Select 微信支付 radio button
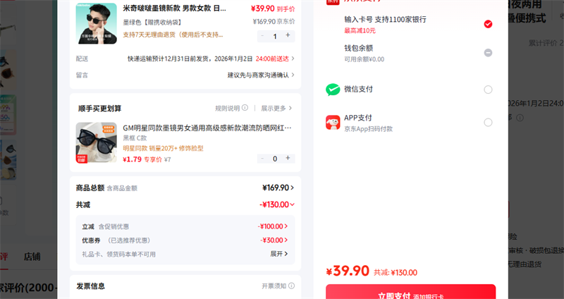 [488, 90]
